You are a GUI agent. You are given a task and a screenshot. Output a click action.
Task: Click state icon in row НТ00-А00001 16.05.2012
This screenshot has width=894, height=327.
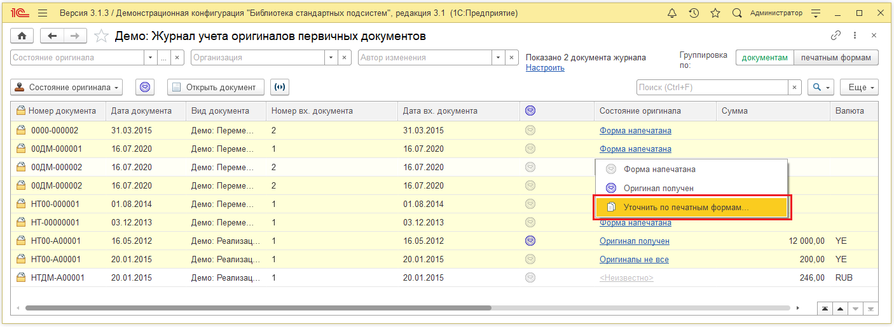click(x=530, y=241)
